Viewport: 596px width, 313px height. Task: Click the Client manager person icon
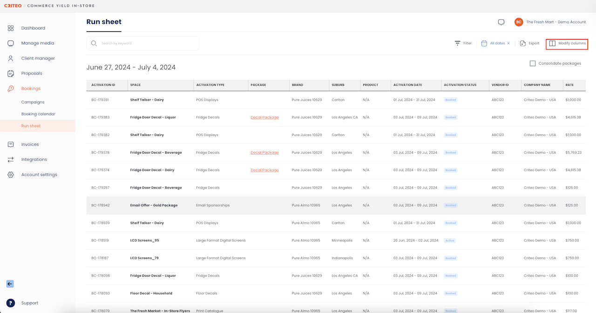[11, 58]
